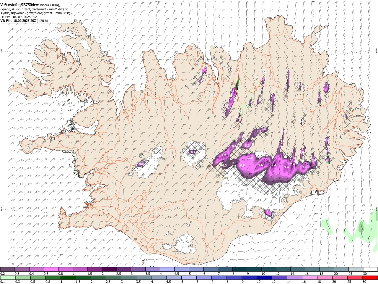This screenshot has width=378, height=284.
Task: Pick the purple 12 mm rain-scale swatch
Action: (280, 277)
